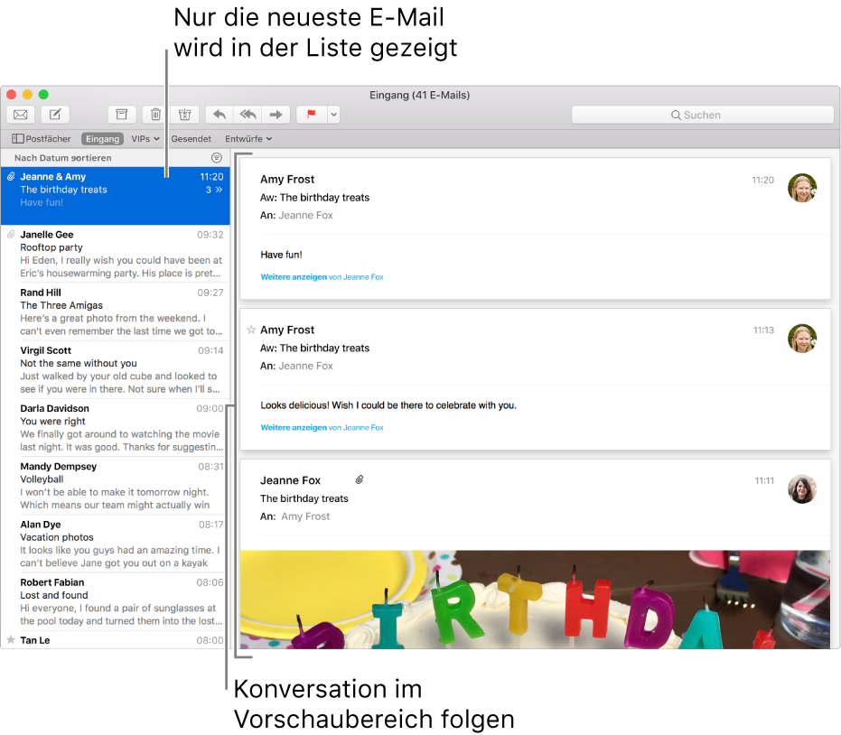Delete the selected message
Screen dimensions: 841x735
(155, 115)
